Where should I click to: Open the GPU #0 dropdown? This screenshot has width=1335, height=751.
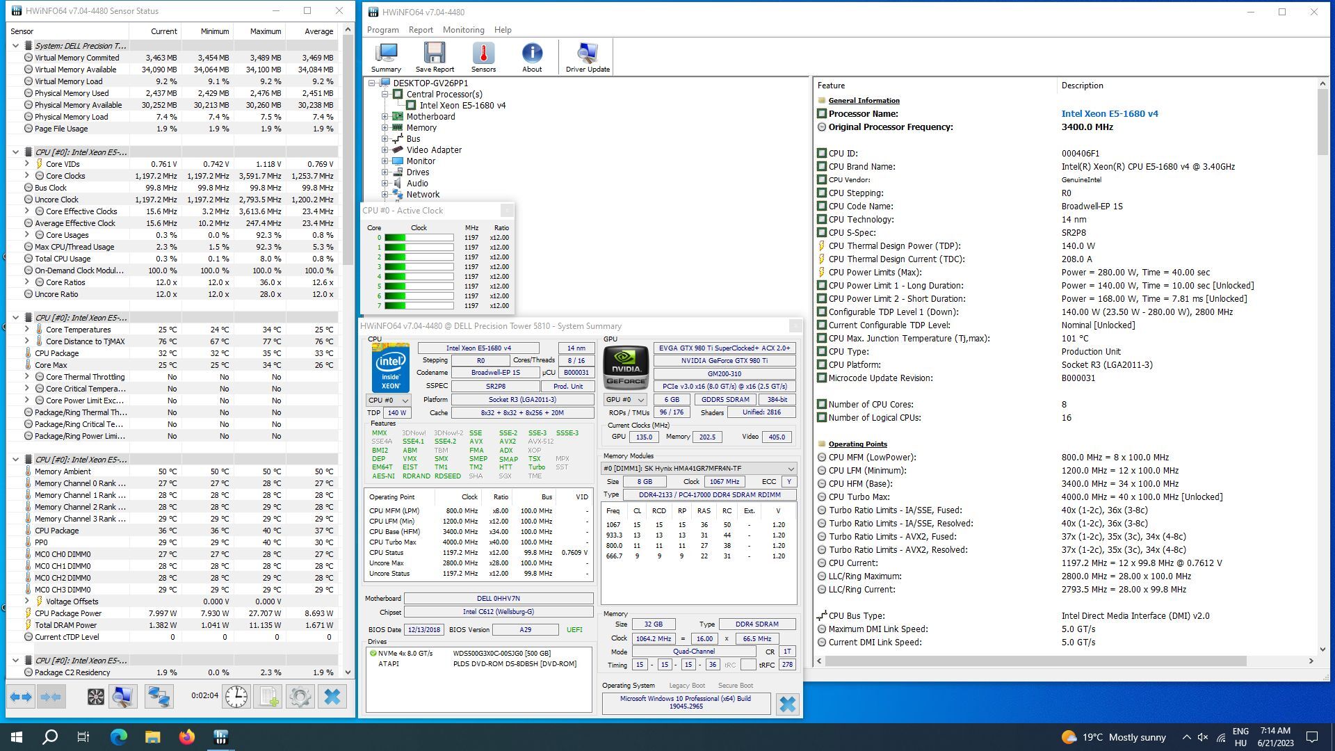[x=624, y=400]
